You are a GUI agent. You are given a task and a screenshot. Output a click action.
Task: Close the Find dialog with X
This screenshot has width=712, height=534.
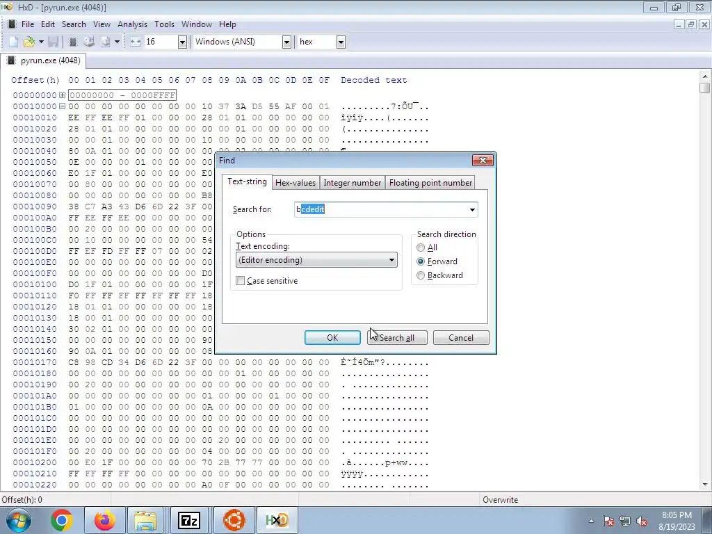click(483, 161)
